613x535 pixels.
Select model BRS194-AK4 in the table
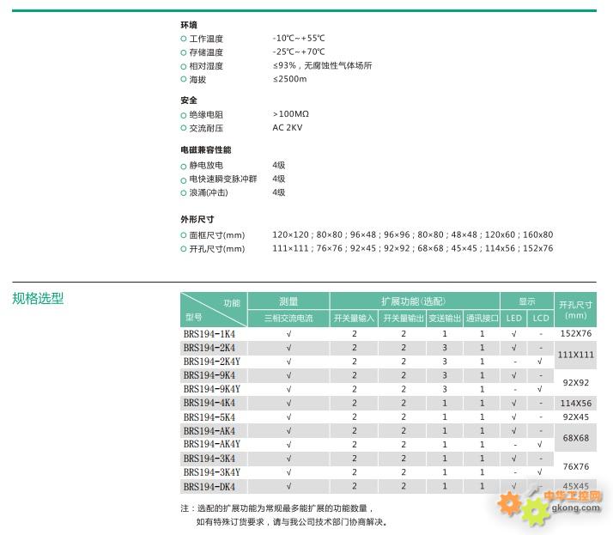(x=209, y=431)
